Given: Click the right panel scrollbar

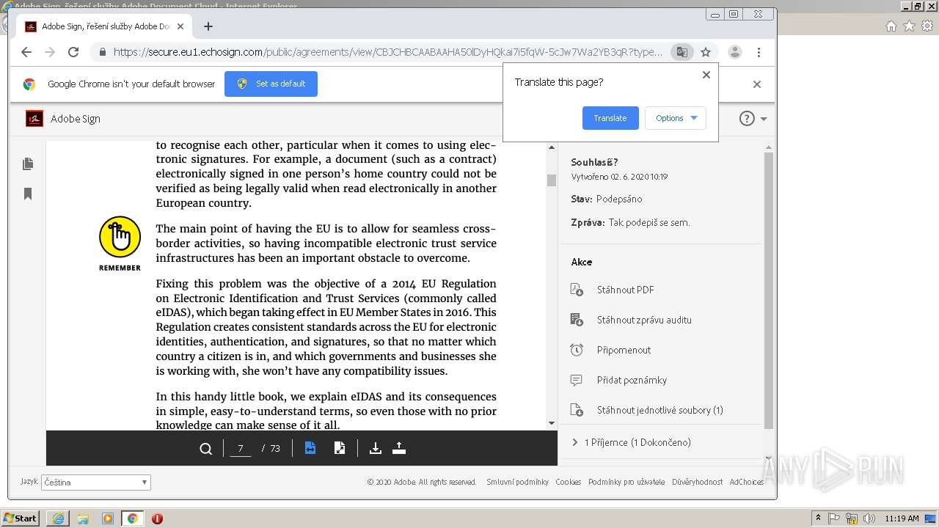Looking at the screenshot, I should [x=769, y=290].
